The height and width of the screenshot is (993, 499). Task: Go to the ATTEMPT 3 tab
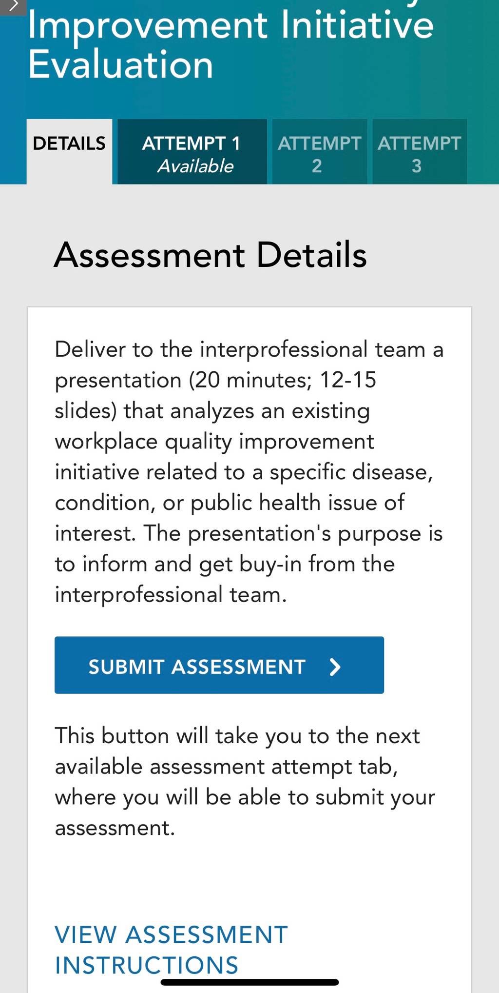(419, 151)
